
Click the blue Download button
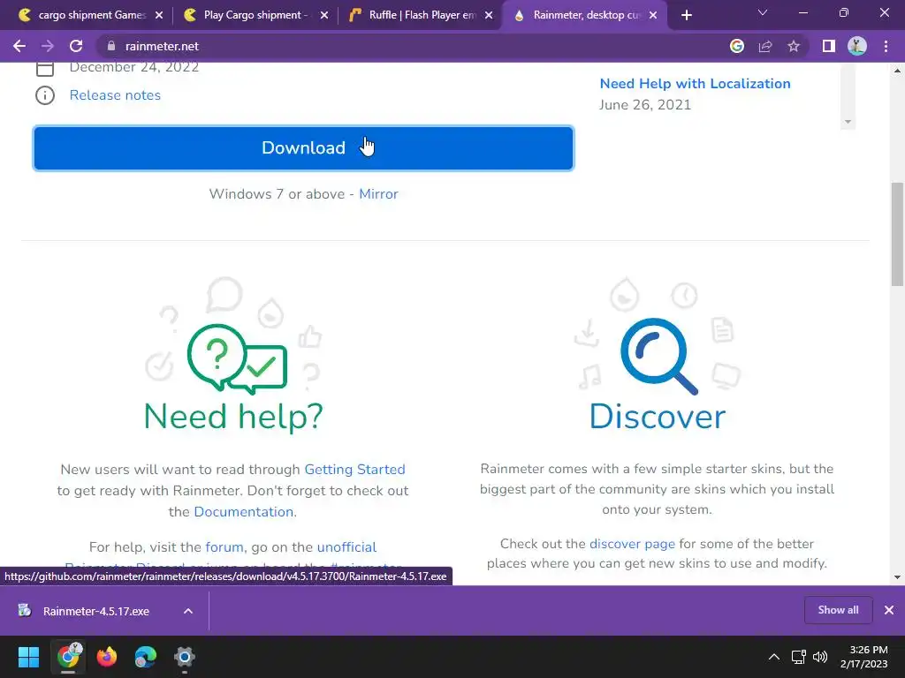click(304, 148)
